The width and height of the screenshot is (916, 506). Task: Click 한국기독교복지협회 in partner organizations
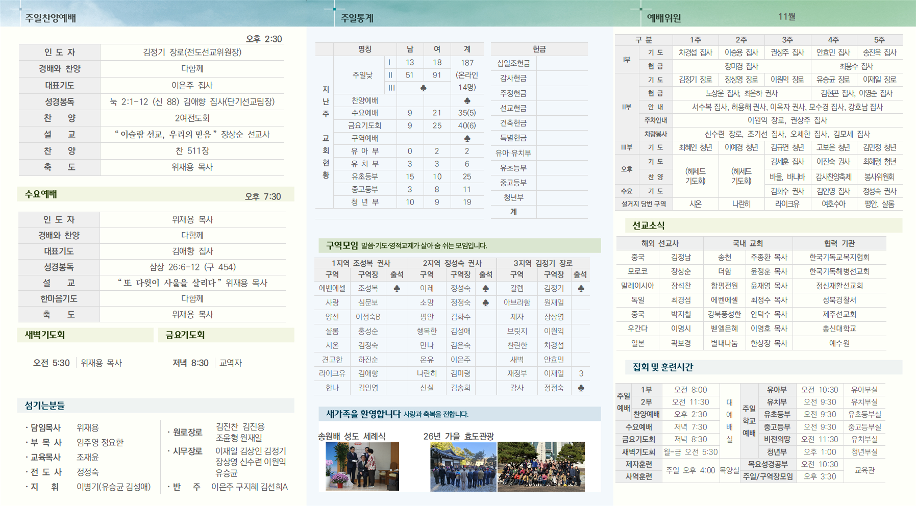839,257
